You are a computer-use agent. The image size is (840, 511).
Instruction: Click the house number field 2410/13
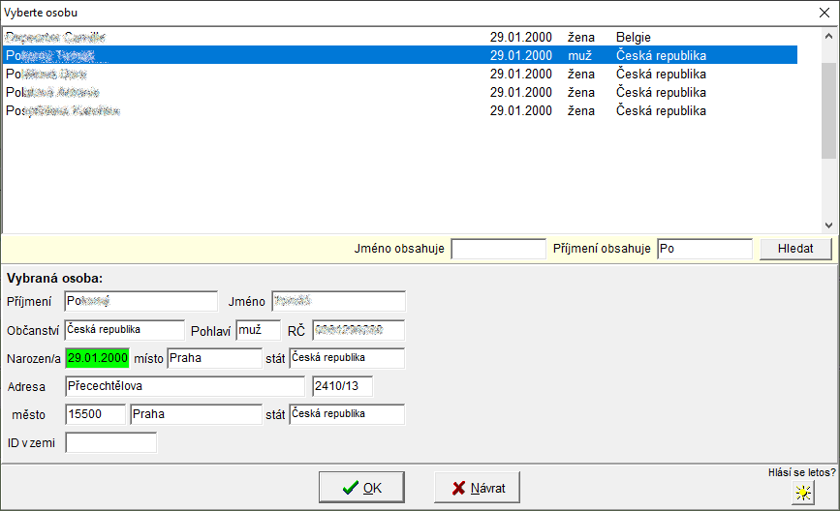pyautogui.click(x=341, y=386)
